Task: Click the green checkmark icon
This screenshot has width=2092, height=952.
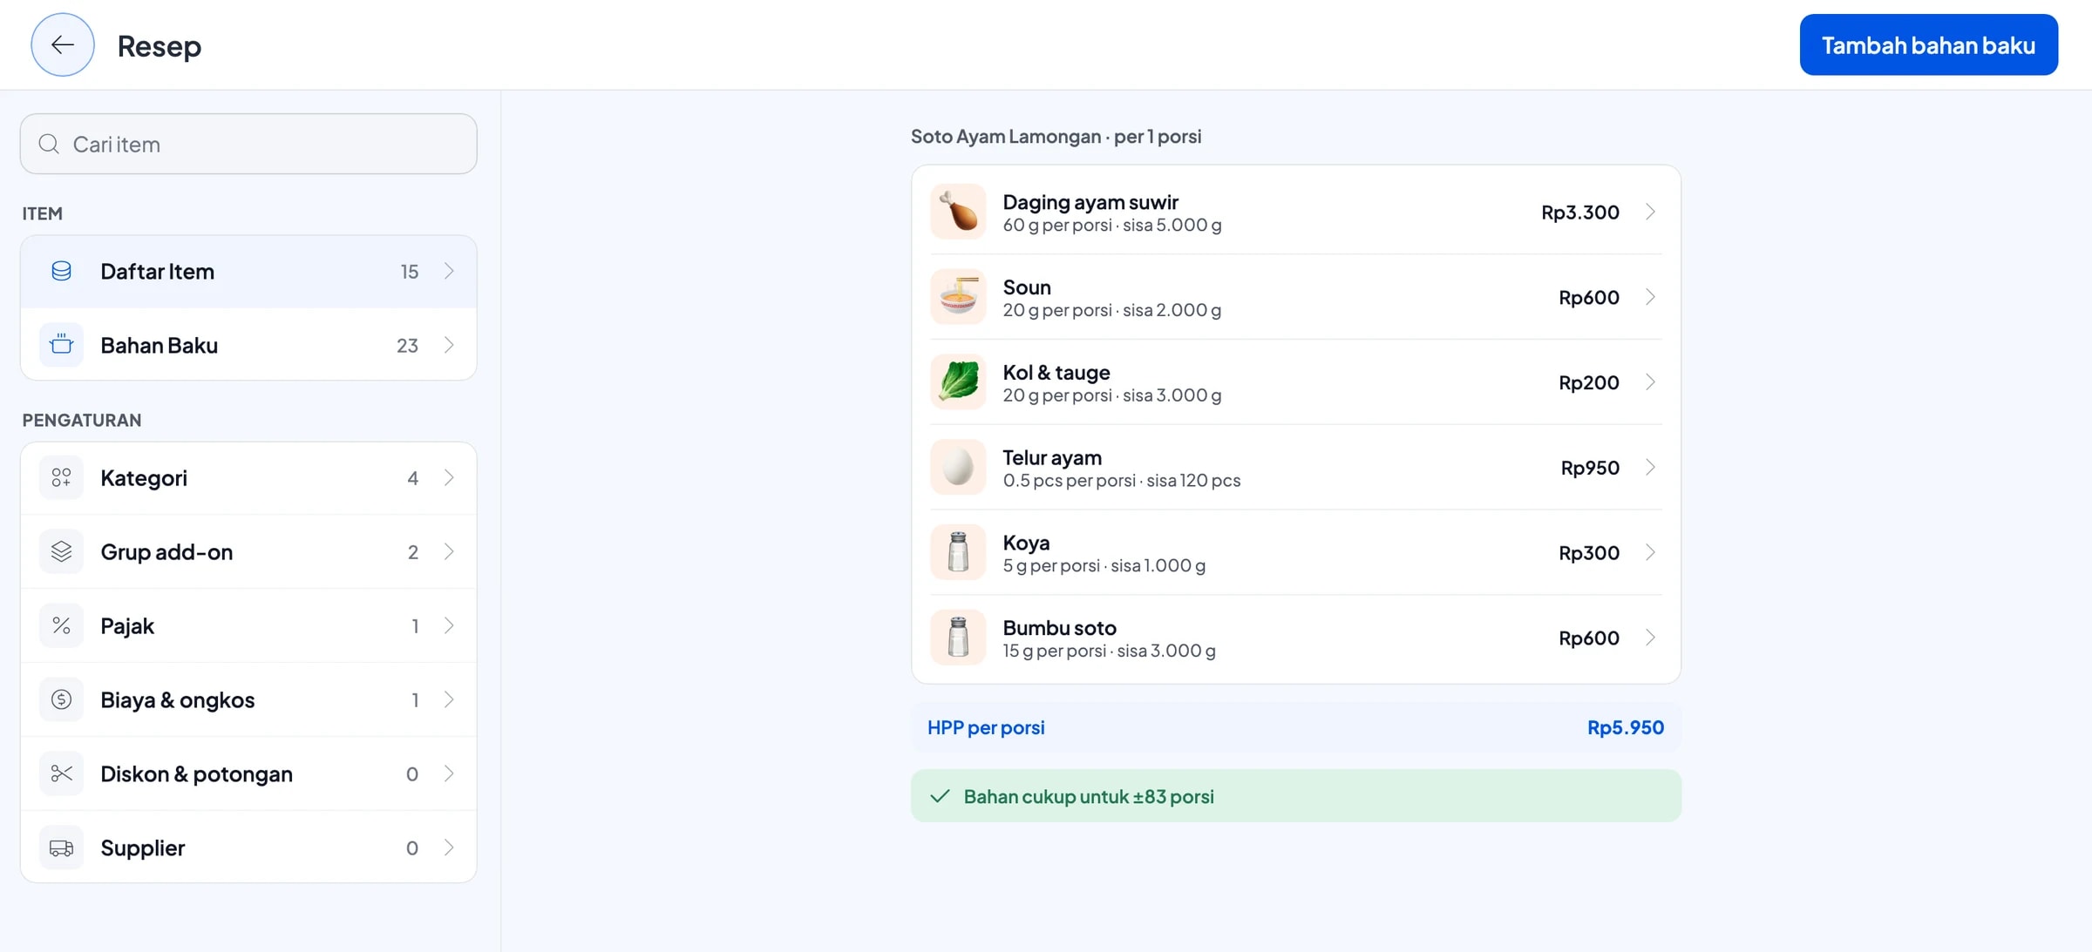Action: (940, 796)
